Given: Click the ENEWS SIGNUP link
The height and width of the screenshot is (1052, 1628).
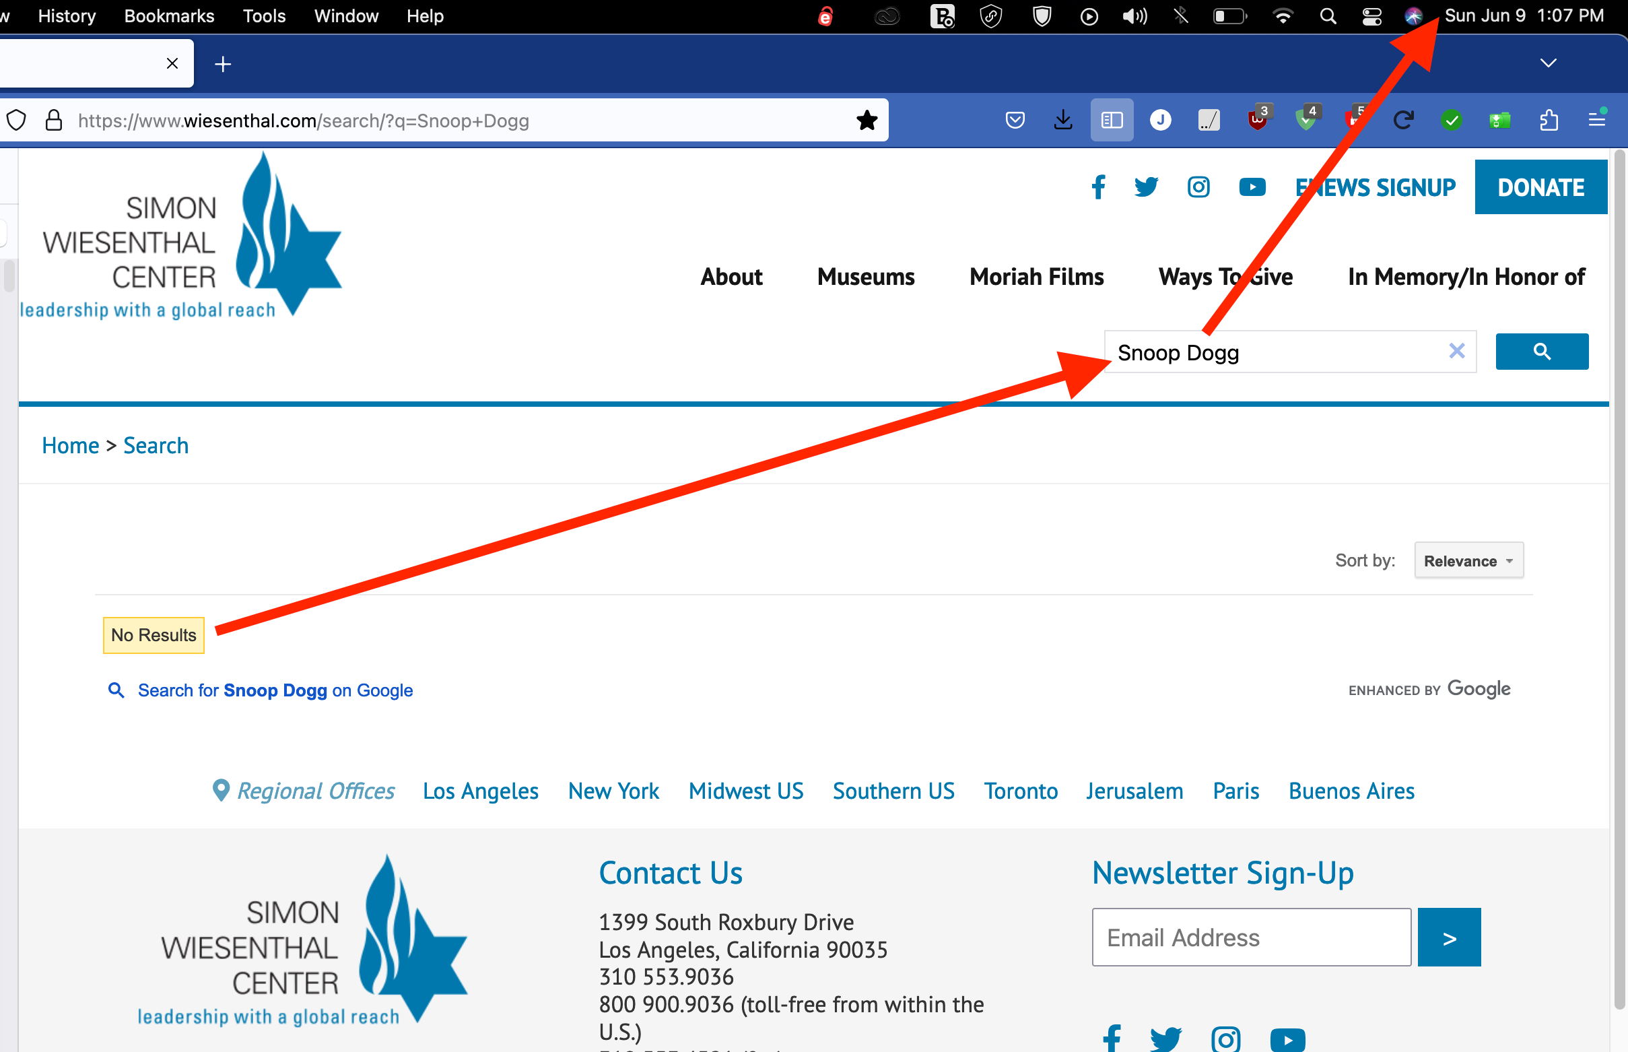Looking at the screenshot, I should point(1375,187).
